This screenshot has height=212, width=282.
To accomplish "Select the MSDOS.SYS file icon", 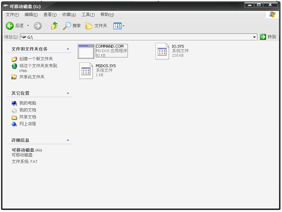I will point(86,70).
